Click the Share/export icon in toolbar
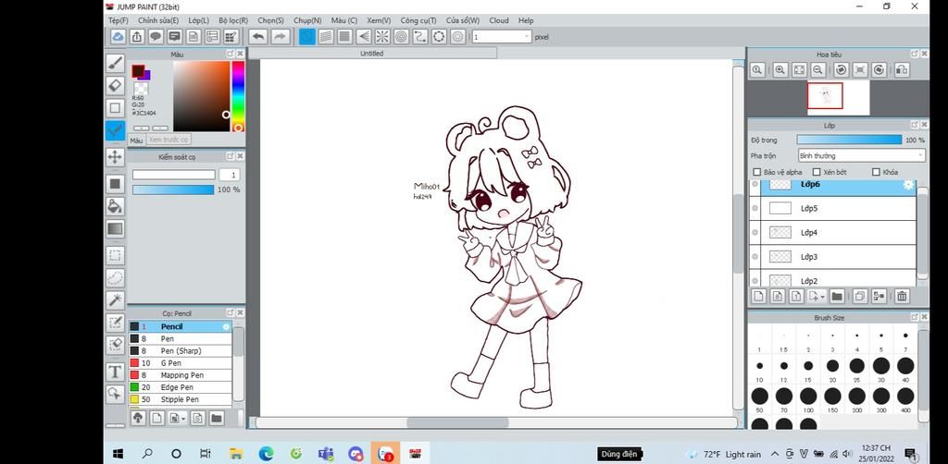948x464 pixels. coord(137,37)
